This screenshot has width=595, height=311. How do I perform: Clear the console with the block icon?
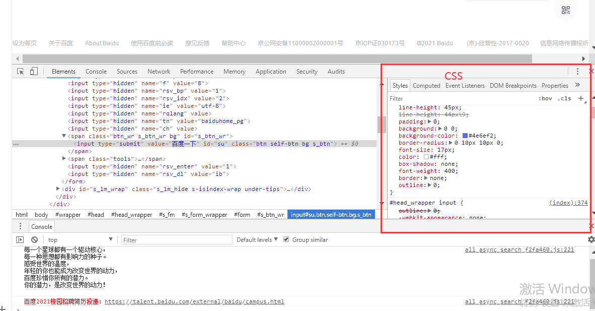(35, 239)
